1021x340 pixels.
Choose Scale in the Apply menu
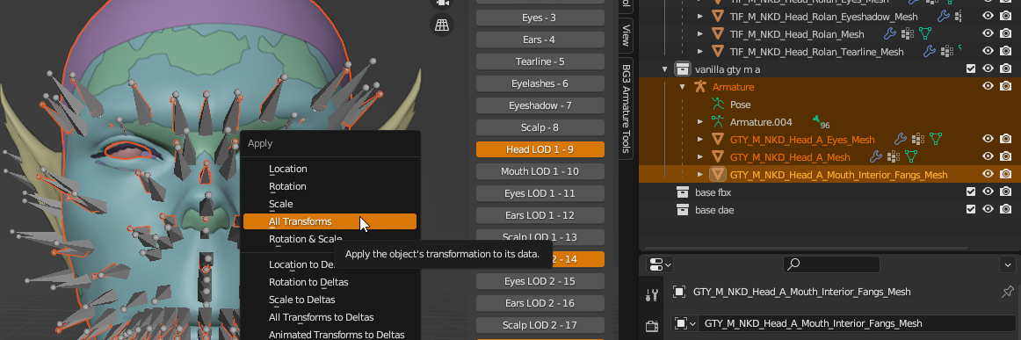point(280,204)
